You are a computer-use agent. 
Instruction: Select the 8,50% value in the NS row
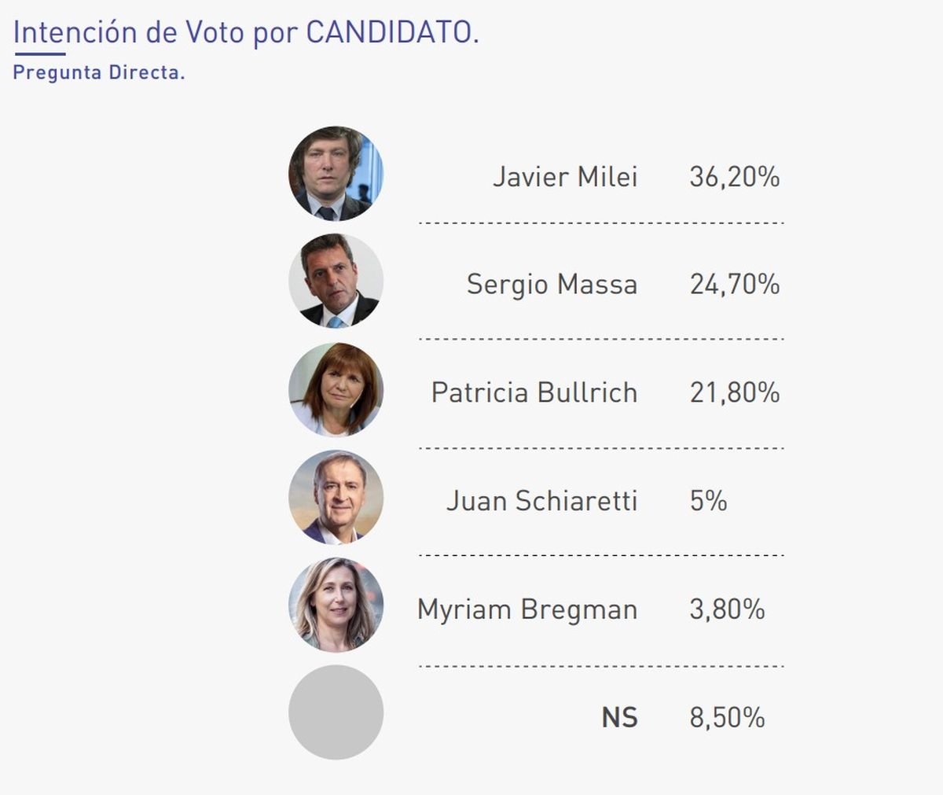pos(727,717)
